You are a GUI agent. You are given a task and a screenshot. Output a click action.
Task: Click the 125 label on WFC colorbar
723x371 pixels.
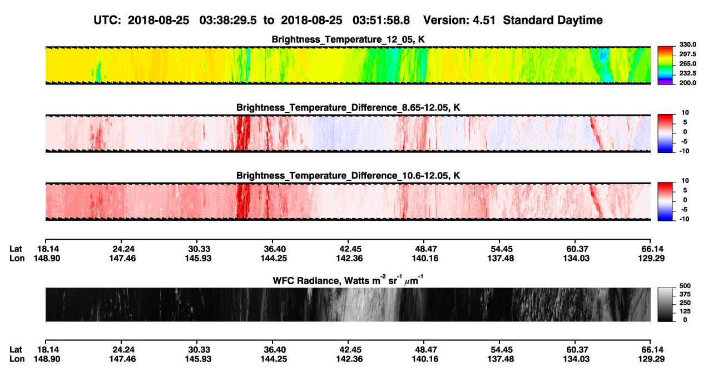coord(685,311)
